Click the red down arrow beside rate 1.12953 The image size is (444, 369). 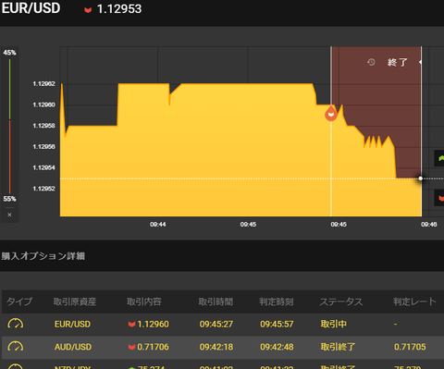click(88, 10)
